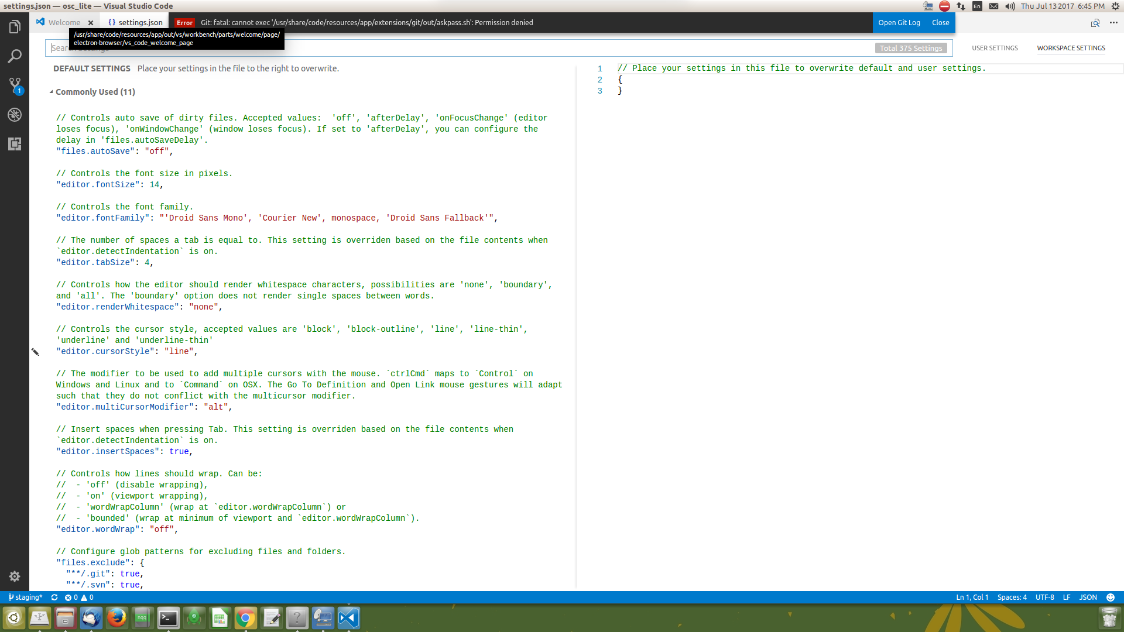Open the editor's more actions ellipsis menu

coord(1113,23)
